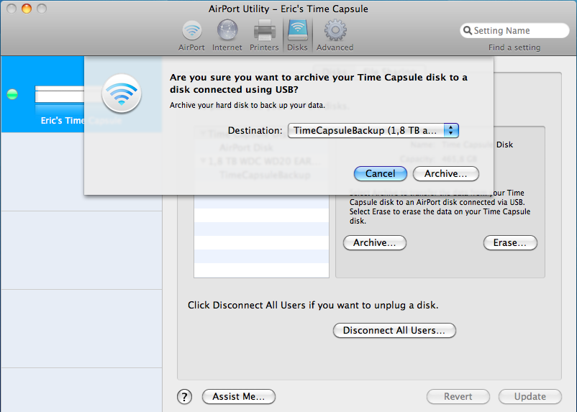Click the magnifier icon in search field
Viewport: 577px width, 412px height.
(x=468, y=31)
